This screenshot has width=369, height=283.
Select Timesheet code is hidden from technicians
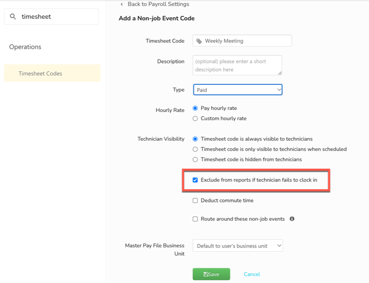pyautogui.click(x=195, y=159)
